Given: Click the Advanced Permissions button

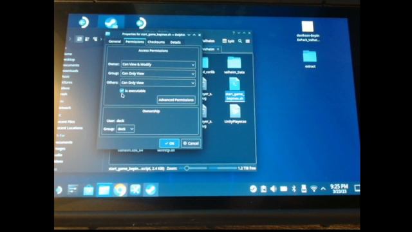Looking at the screenshot, I should 176,100.
